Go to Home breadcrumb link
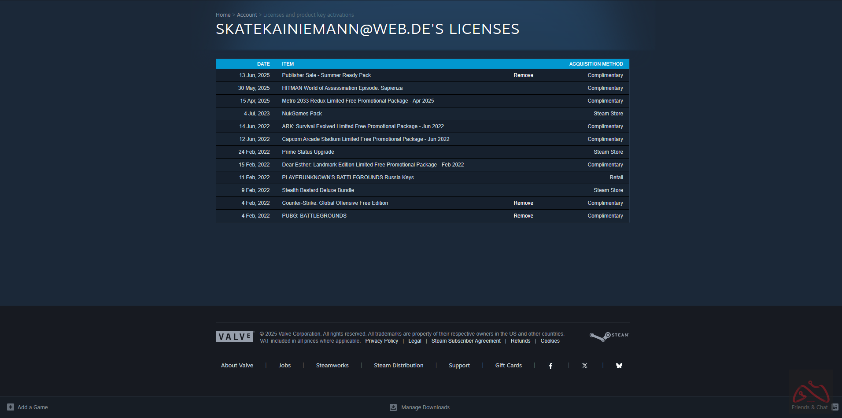 pyautogui.click(x=223, y=15)
